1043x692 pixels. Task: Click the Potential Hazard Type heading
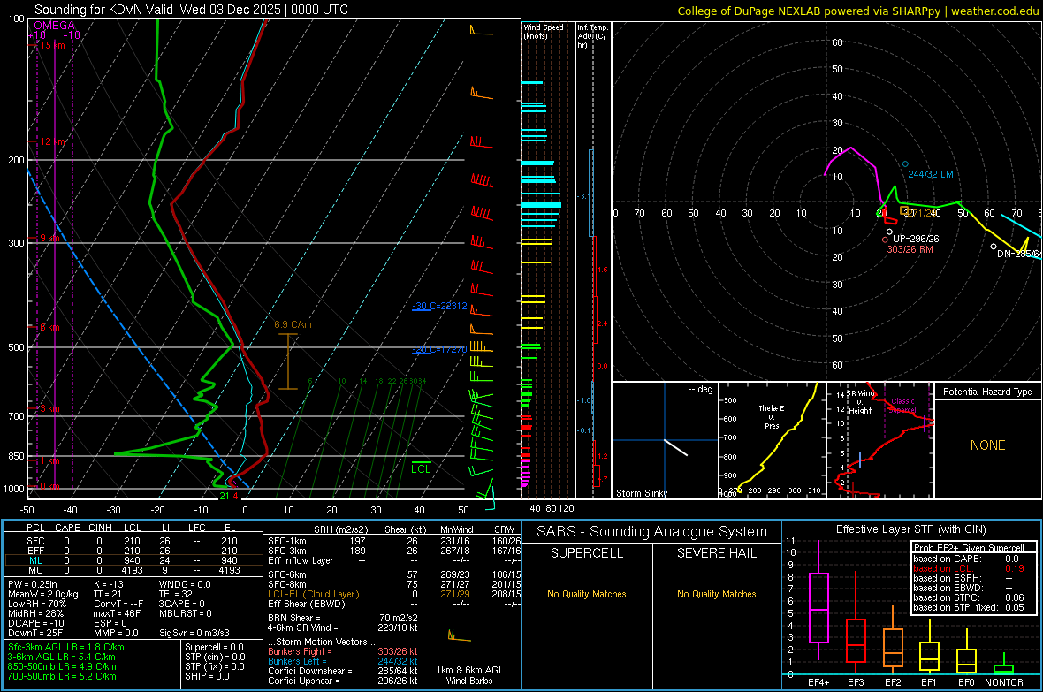click(987, 392)
